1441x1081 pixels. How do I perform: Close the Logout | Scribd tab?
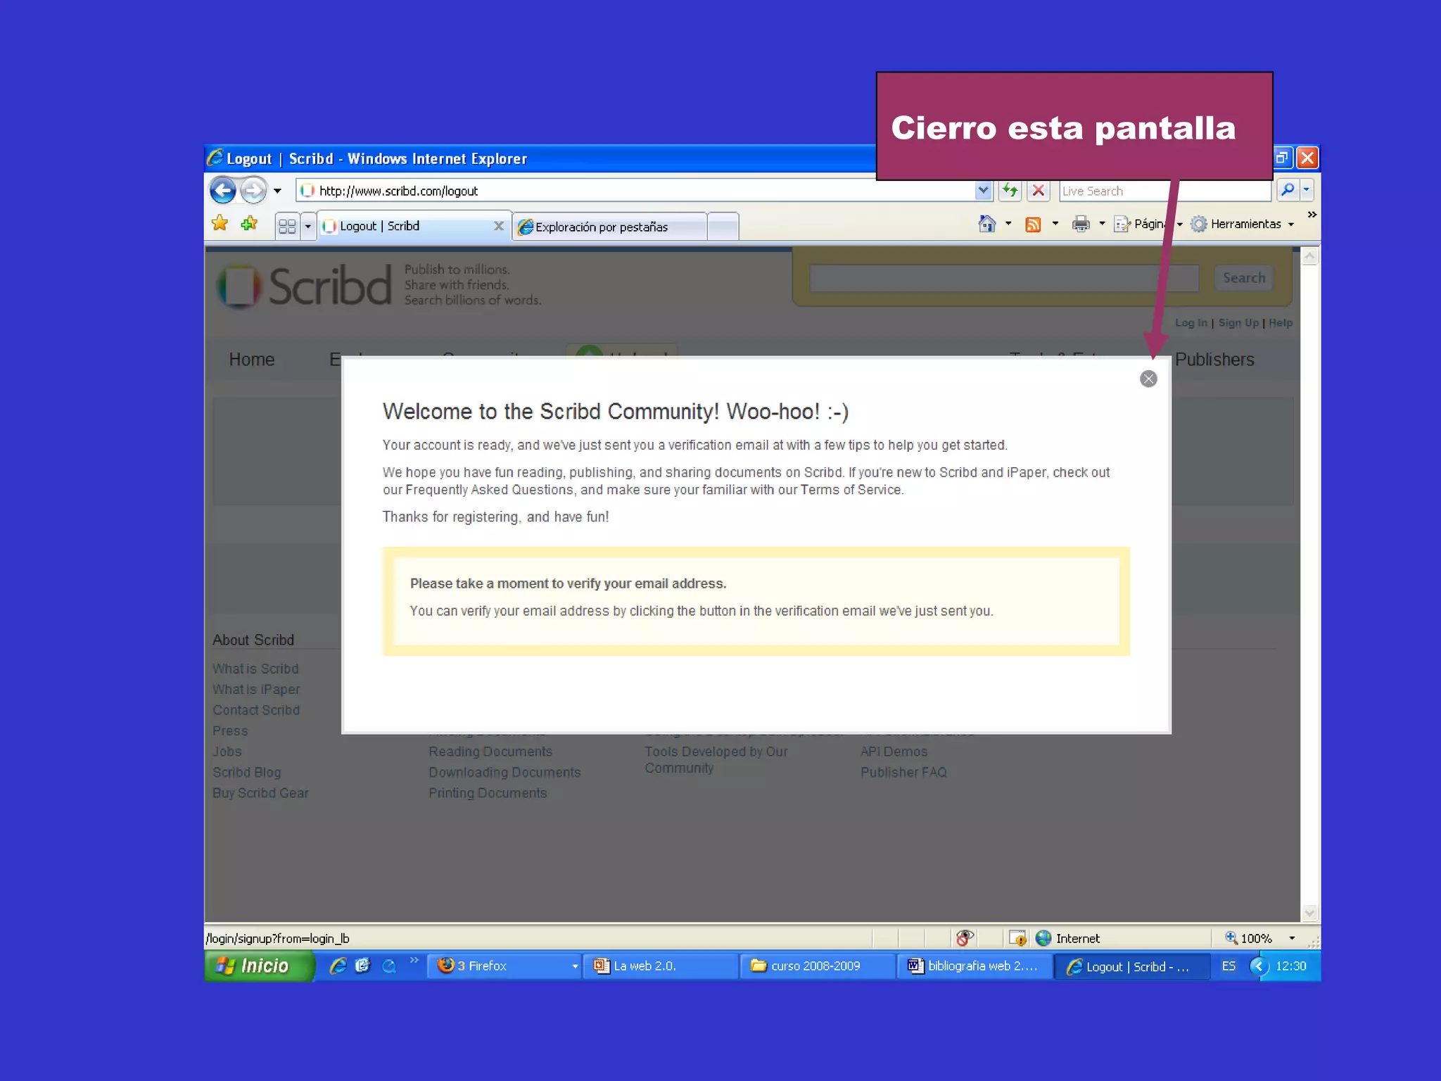coord(499,226)
